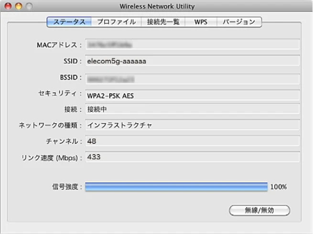Click the Wireless Network Utility title

click(157, 6)
